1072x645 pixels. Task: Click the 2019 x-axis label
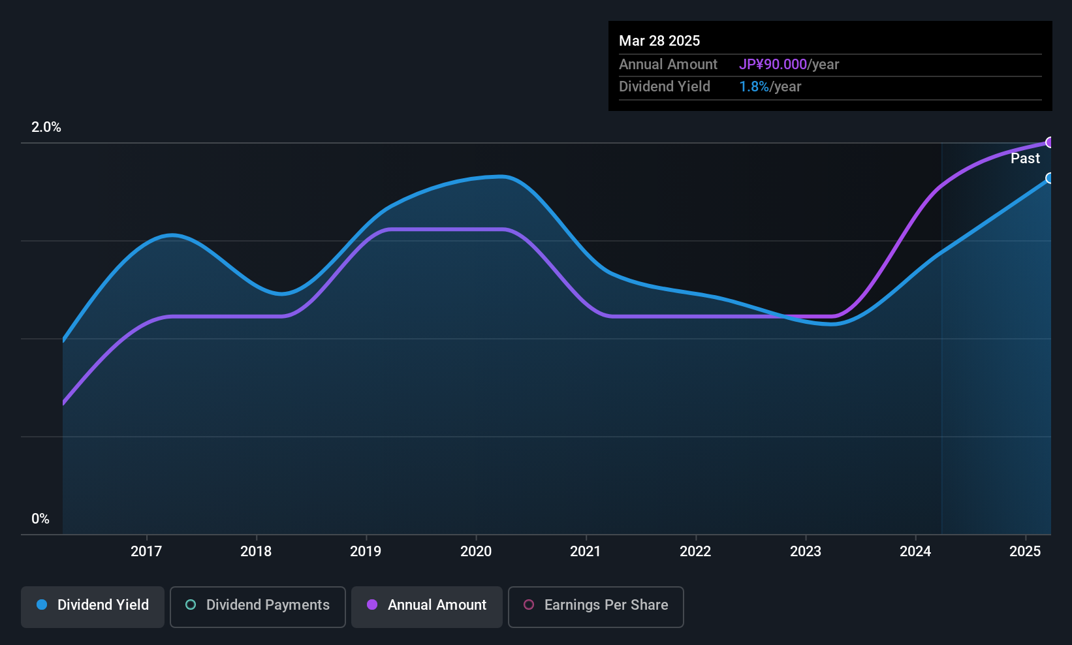coord(366,551)
